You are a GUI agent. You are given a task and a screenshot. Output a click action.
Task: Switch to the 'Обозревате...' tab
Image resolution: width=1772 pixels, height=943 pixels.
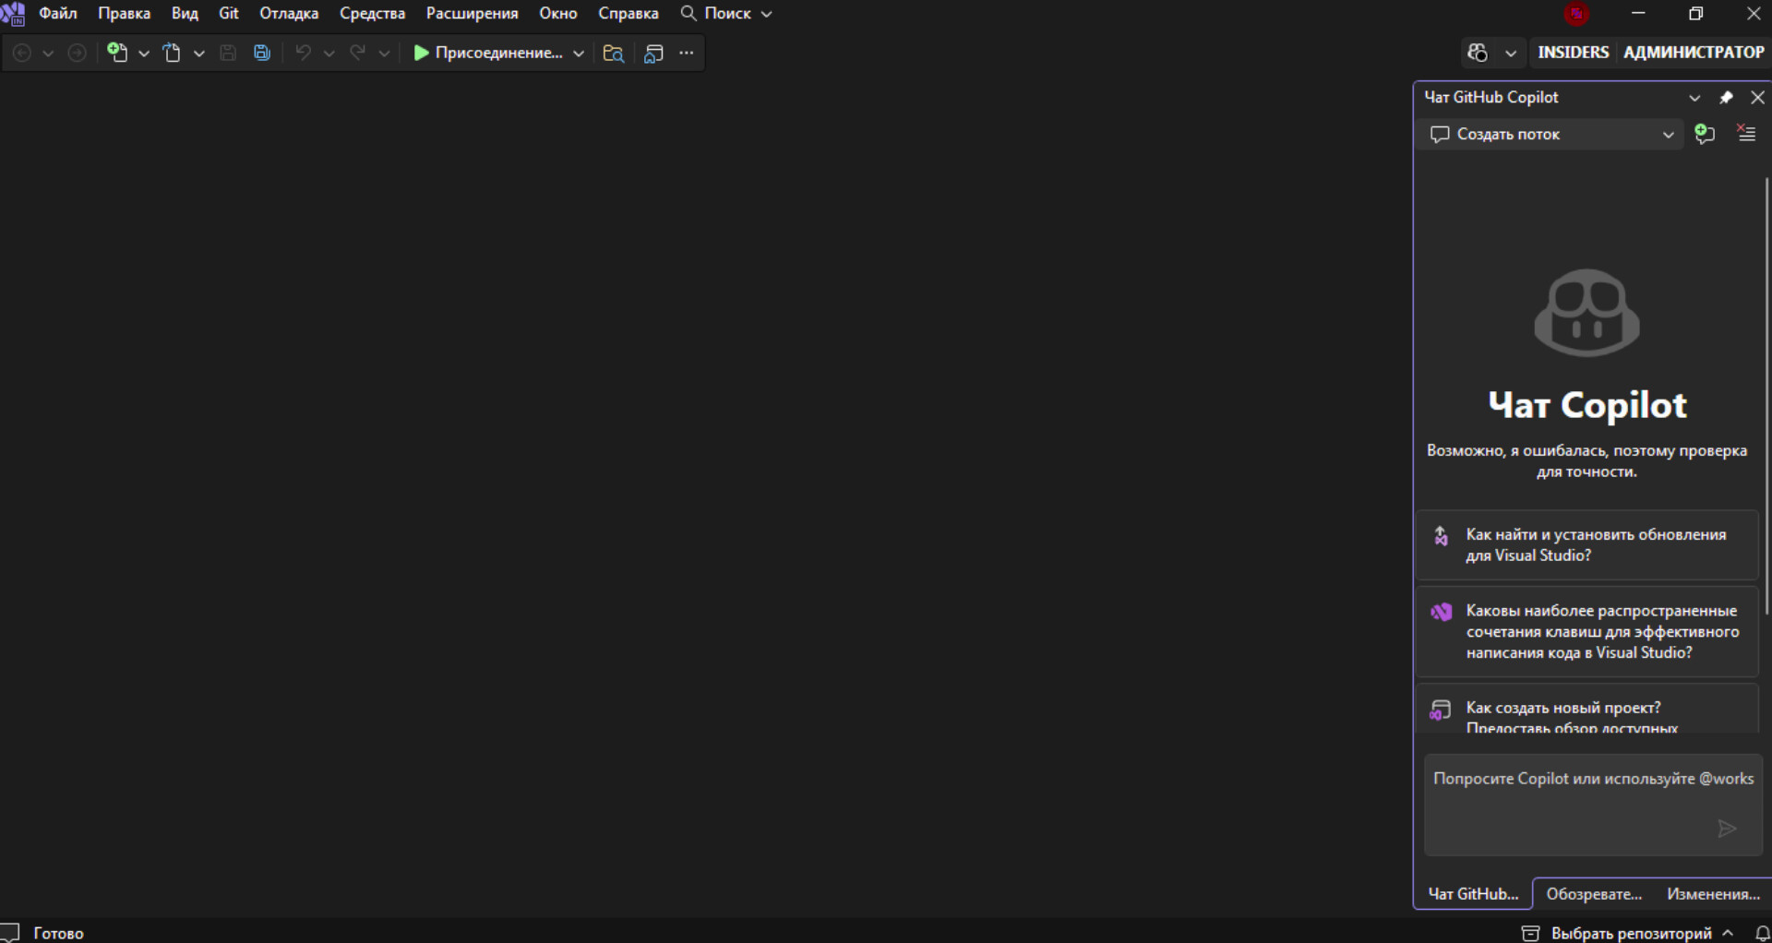click(x=1594, y=893)
